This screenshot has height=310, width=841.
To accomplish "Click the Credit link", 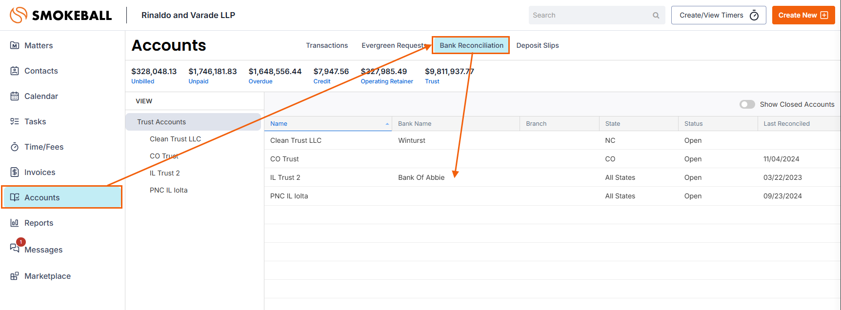I will (322, 81).
